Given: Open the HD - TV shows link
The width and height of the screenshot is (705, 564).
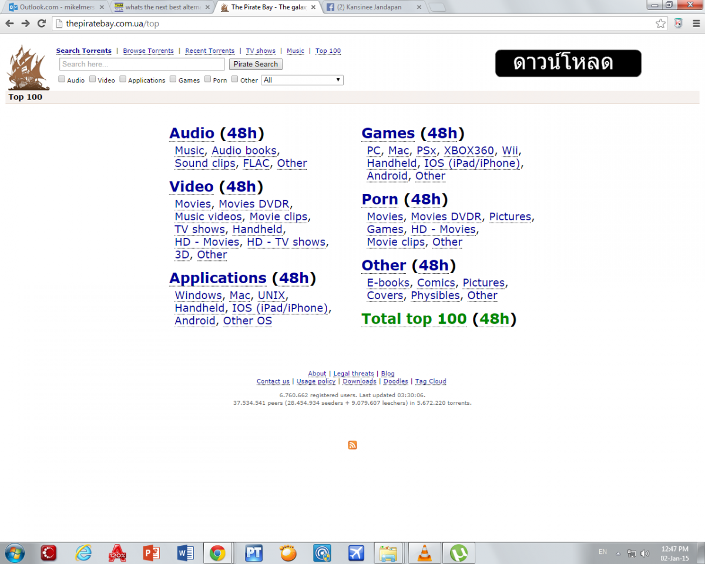Looking at the screenshot, I should [286, 242].
